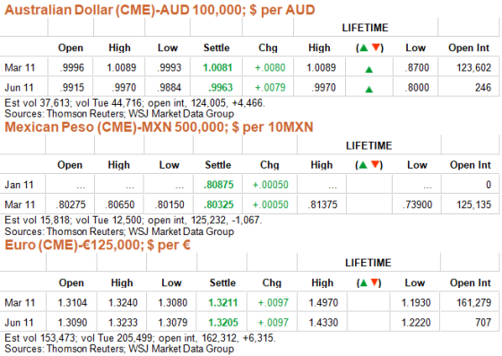502x356 pixels.
Task: Click the green up triangle in Australian Dollar Jun 11 row
Action: 369,90
